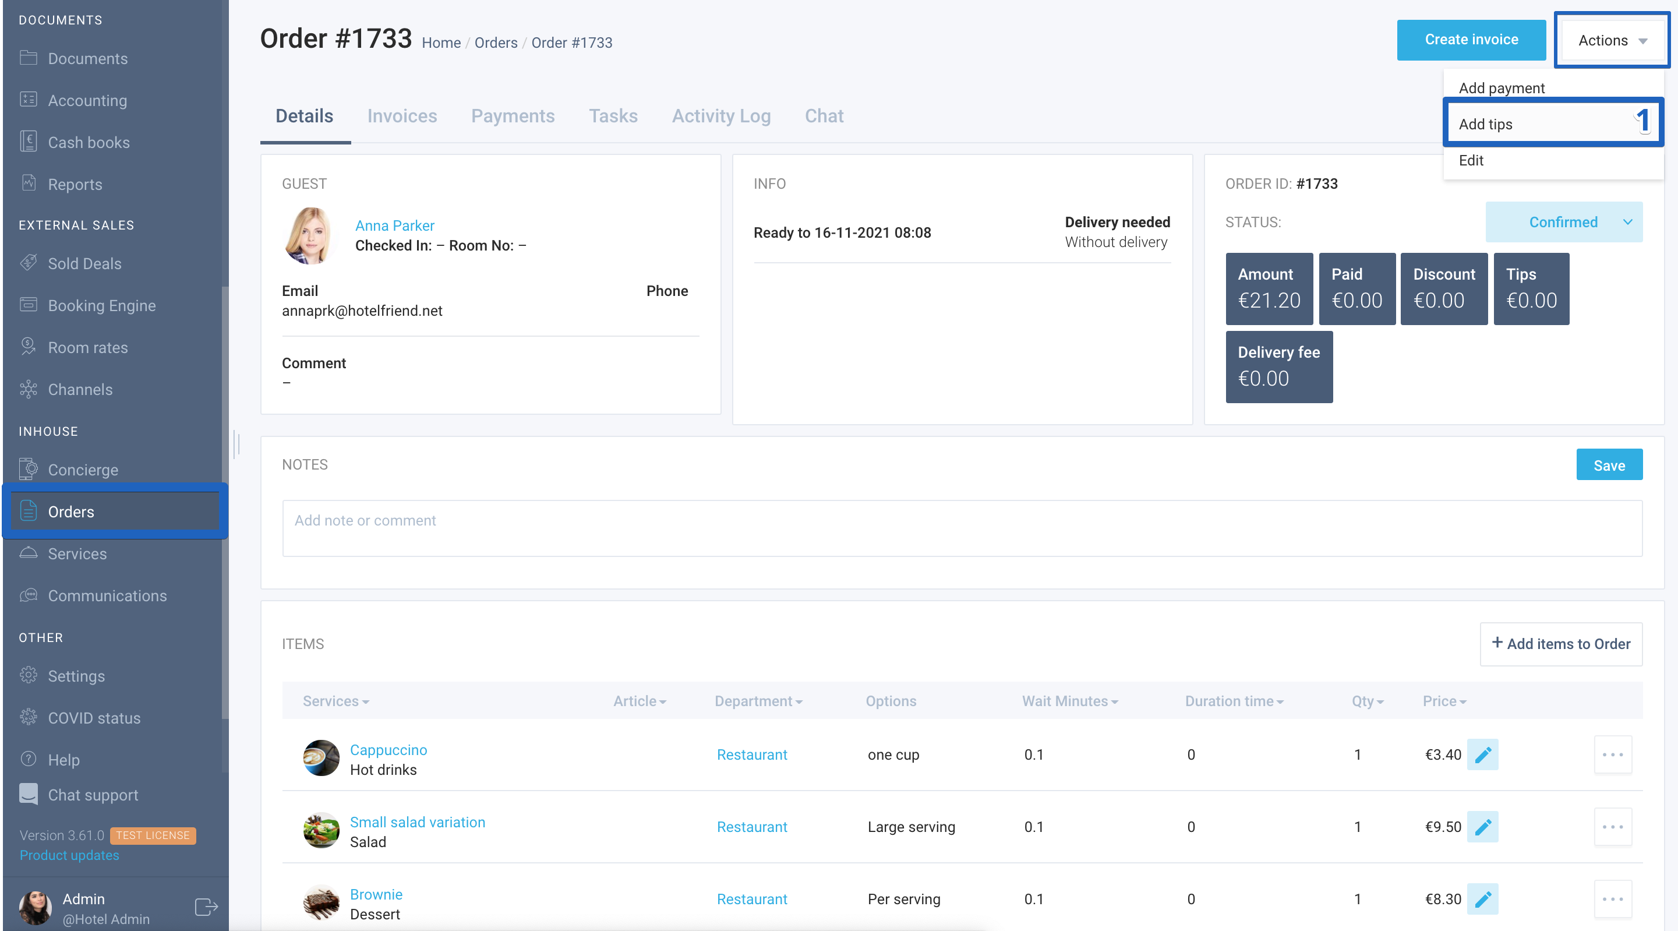1678x931 pixels.
Task: Go to Home breadcrumb link
Action: click(x=441, y=43)
